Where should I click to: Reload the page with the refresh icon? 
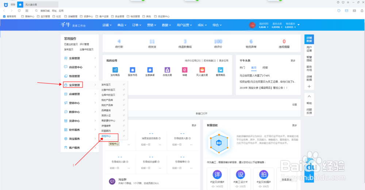pyautogui.click(x=19, y=11)
